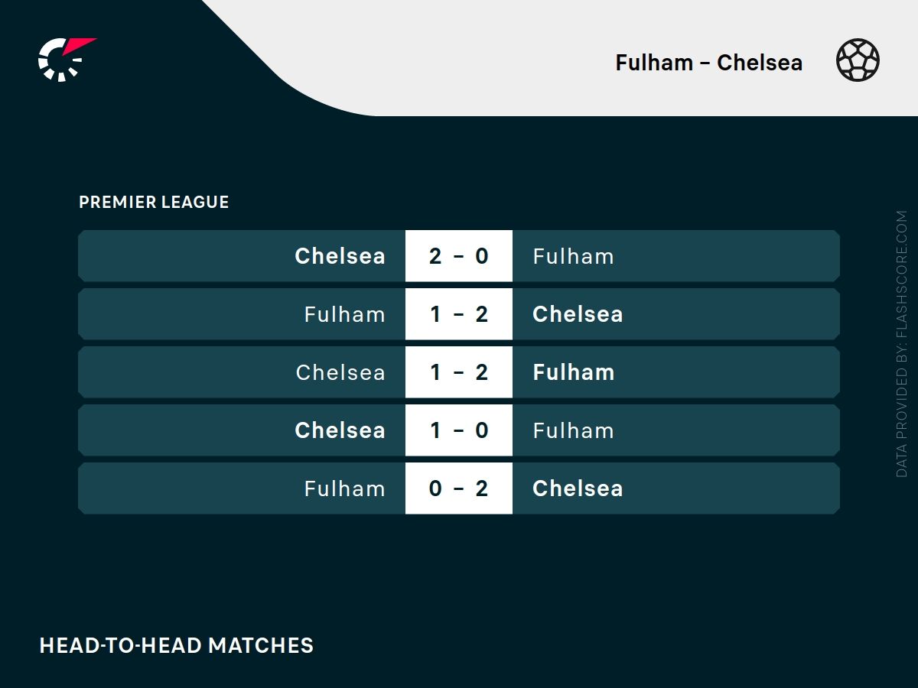The width and height of the screenshot is (918, 688).
Task: Click the Flashscore logo icon
Action: pyautogui.click(x=65, y=59)
